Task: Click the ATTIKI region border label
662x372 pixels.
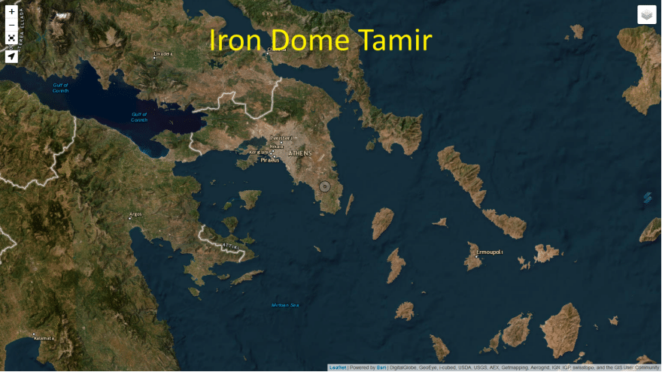Action: pos(227,246)
